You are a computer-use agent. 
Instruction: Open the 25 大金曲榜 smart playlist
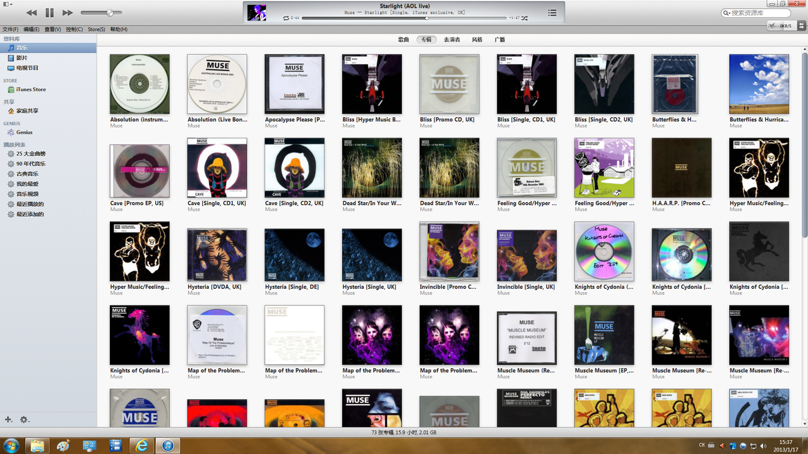pos(48,154)
